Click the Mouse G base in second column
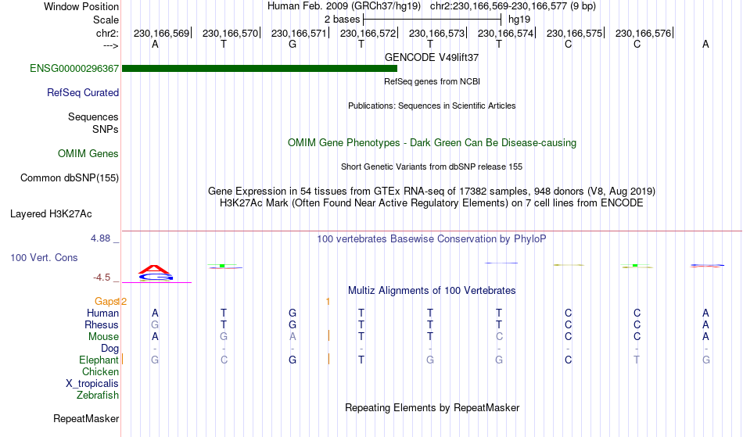 tap(224, 337)
